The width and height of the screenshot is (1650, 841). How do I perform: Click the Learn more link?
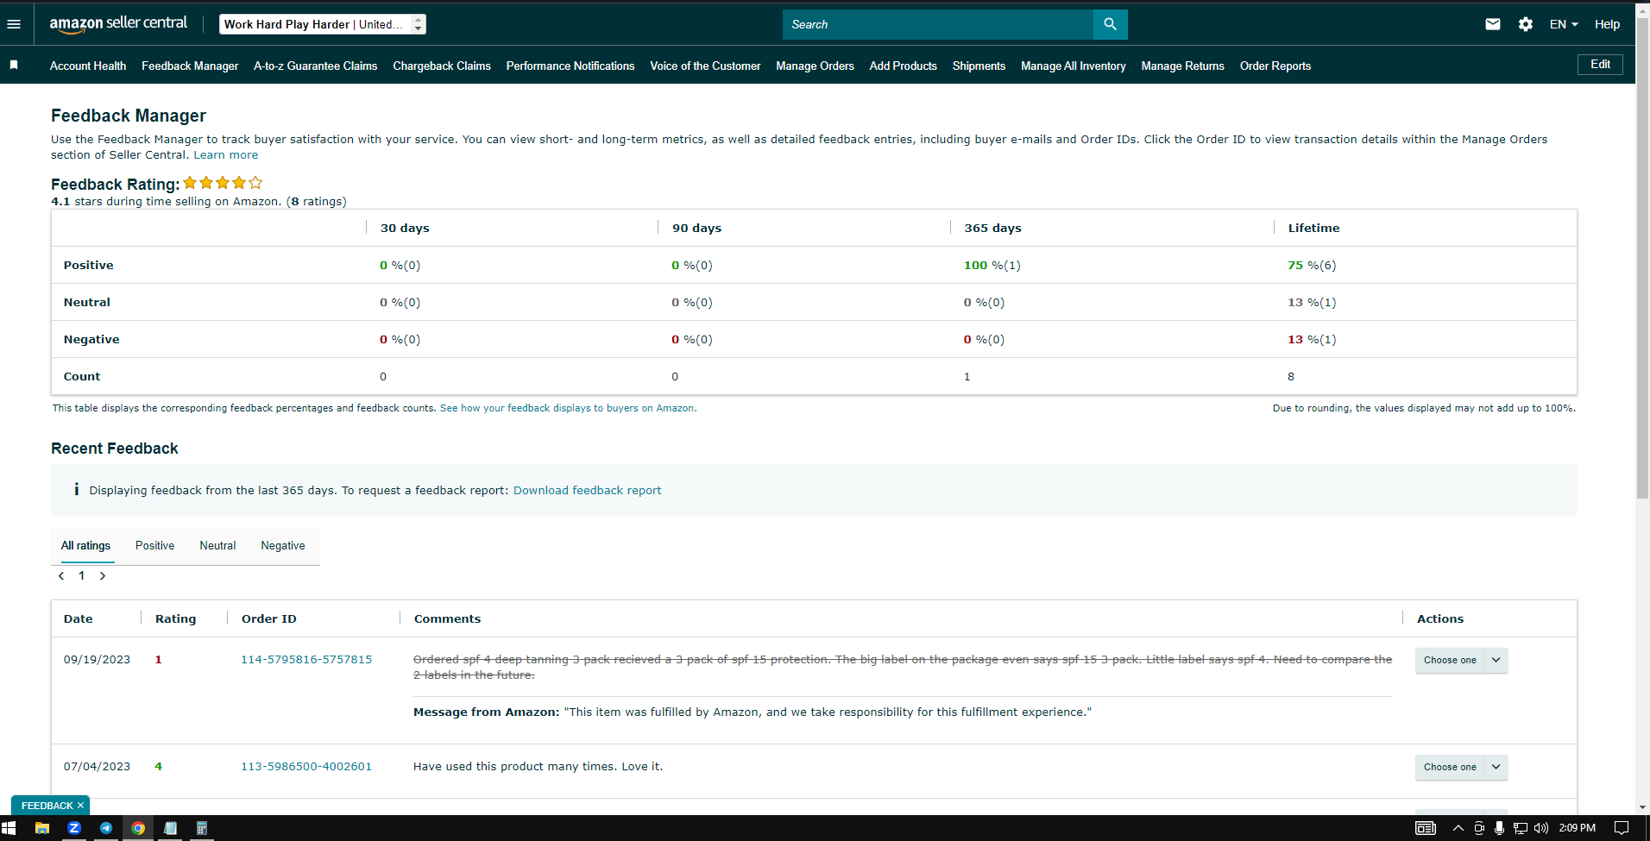[225, 155]
